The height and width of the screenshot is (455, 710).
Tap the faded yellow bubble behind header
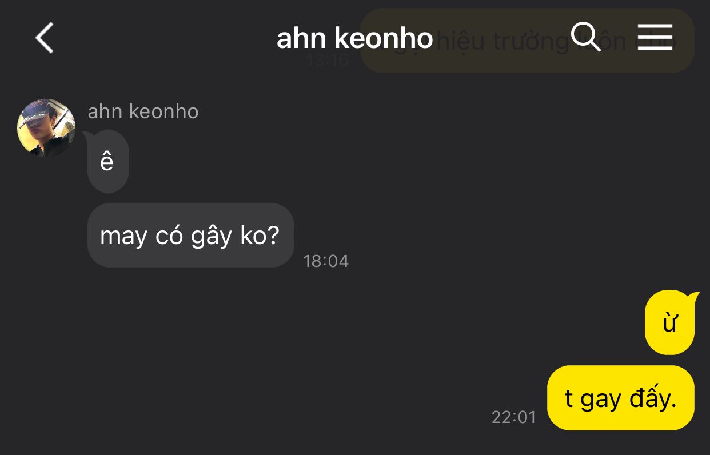point(527,41)
